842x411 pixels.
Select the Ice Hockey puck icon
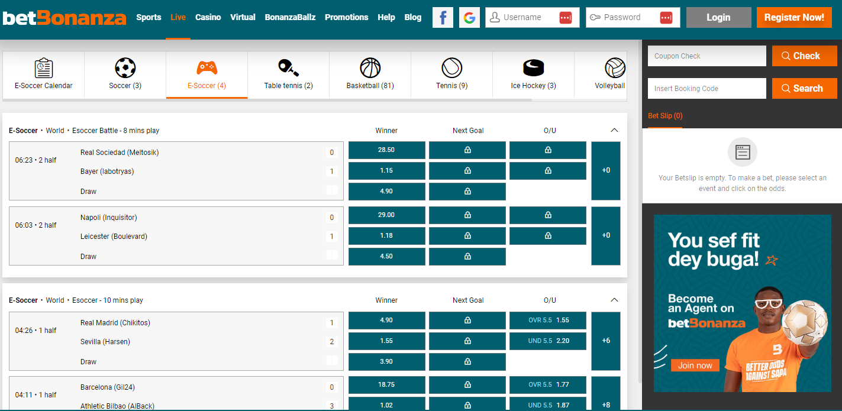[x=533, y=68]
